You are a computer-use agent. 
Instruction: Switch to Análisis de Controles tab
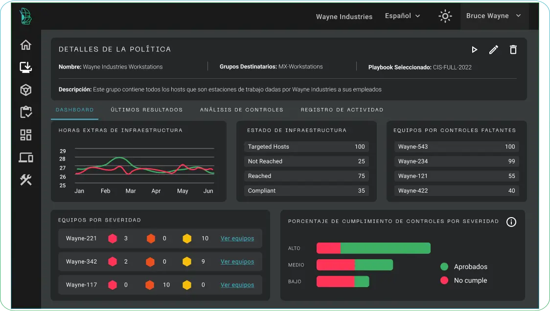pyautogui.click(x=242, y=110)
